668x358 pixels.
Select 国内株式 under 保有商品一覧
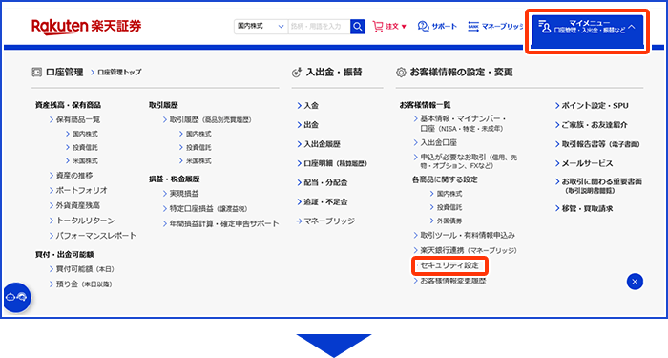tap(82, 134)
